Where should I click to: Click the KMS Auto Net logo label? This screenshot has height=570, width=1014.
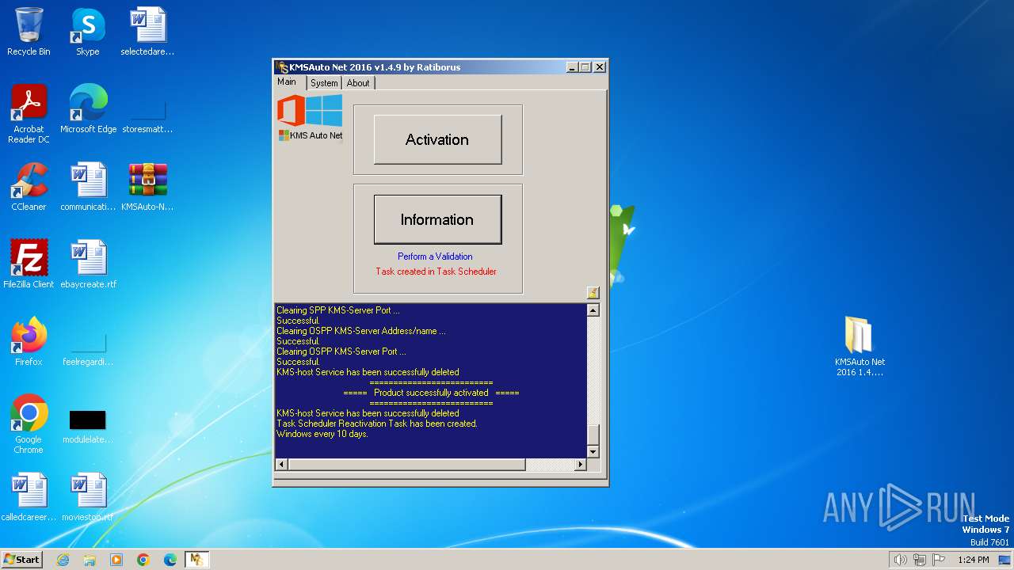(x=311, y=135)
